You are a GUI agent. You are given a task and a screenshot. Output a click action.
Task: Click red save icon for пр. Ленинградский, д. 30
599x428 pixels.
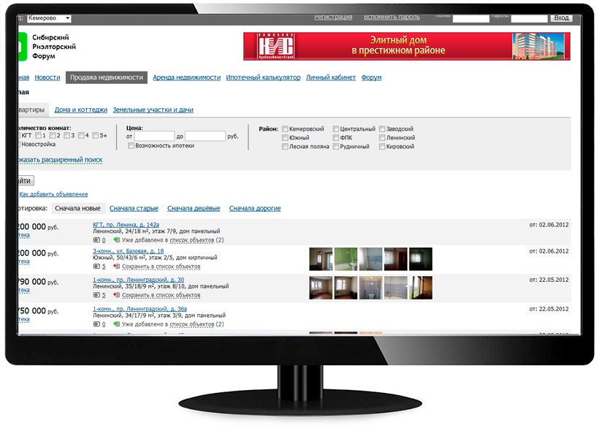coord(117,295)
